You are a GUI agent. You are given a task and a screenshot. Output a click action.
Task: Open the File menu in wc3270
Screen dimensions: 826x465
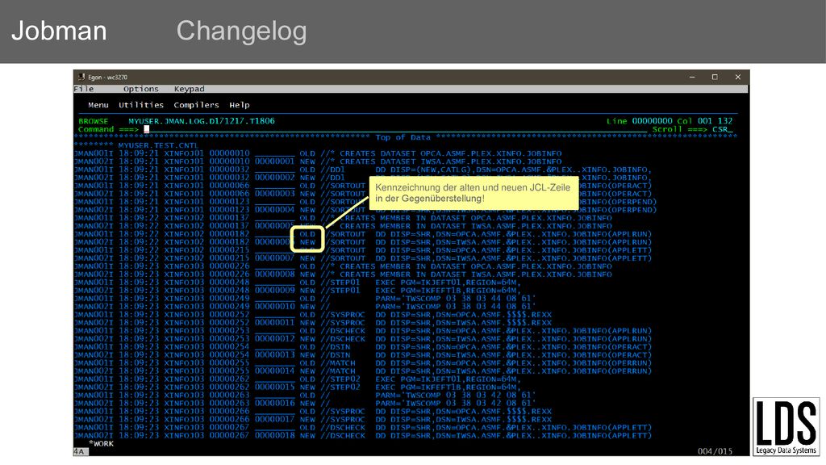point(84,89)
